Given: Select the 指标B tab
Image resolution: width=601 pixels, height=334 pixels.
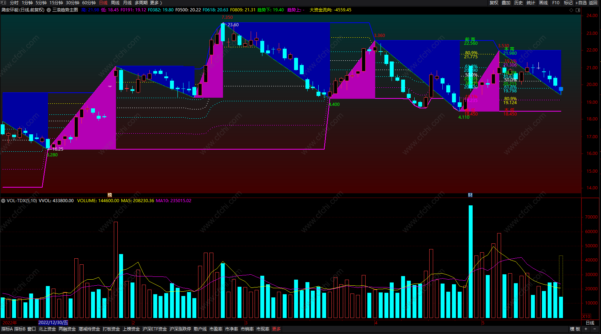Looking at the screenshot, I should (x=20, y=329).
